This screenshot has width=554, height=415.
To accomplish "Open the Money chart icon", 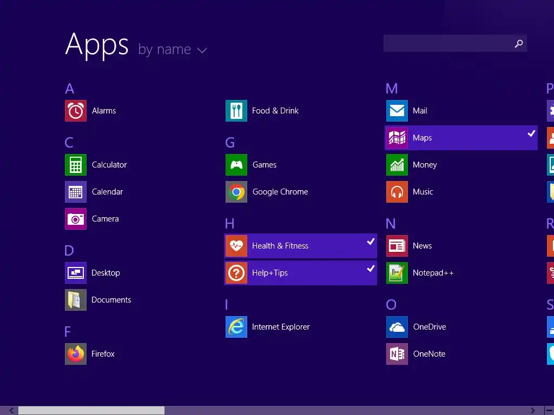I will (x=397, y=165).
